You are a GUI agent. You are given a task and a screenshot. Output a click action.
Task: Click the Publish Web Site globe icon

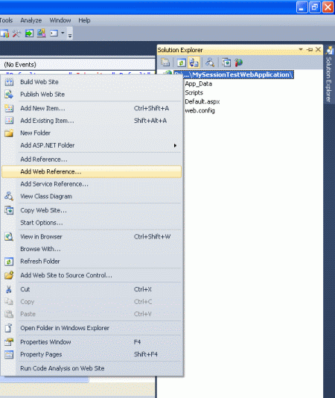pyautogui.click(x=9, y=95)
